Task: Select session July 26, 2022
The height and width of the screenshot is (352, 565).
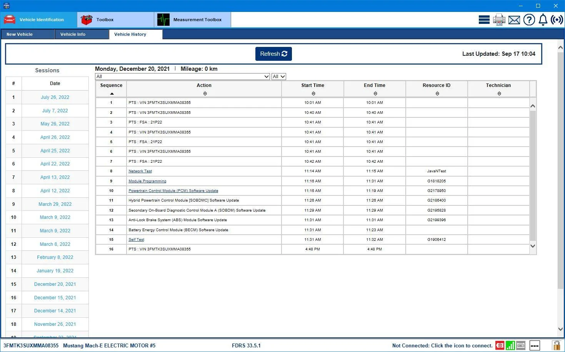Action: (x=55, y=97)
